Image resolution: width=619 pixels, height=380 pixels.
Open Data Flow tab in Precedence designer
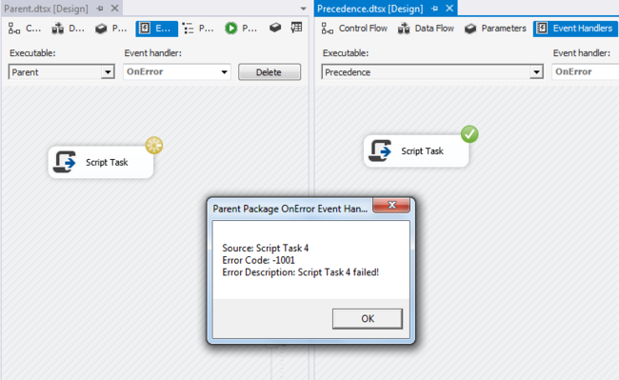pyautogui.click(x=426, y=29)
